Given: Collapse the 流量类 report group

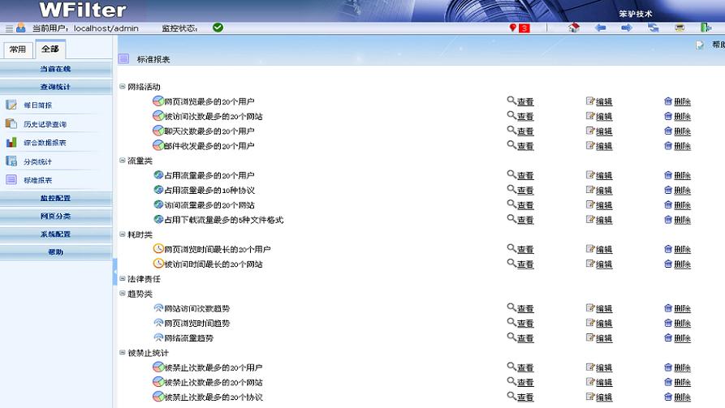Looking at the screenshot, I should [x=123, y=161].
